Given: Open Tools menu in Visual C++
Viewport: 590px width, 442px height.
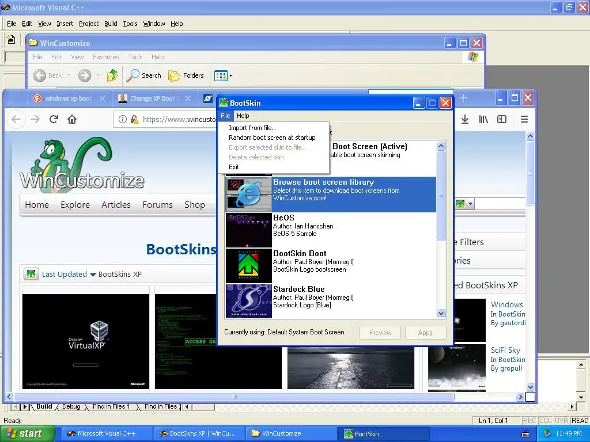Looking at the screenshot, I should (x=130, y=24).
